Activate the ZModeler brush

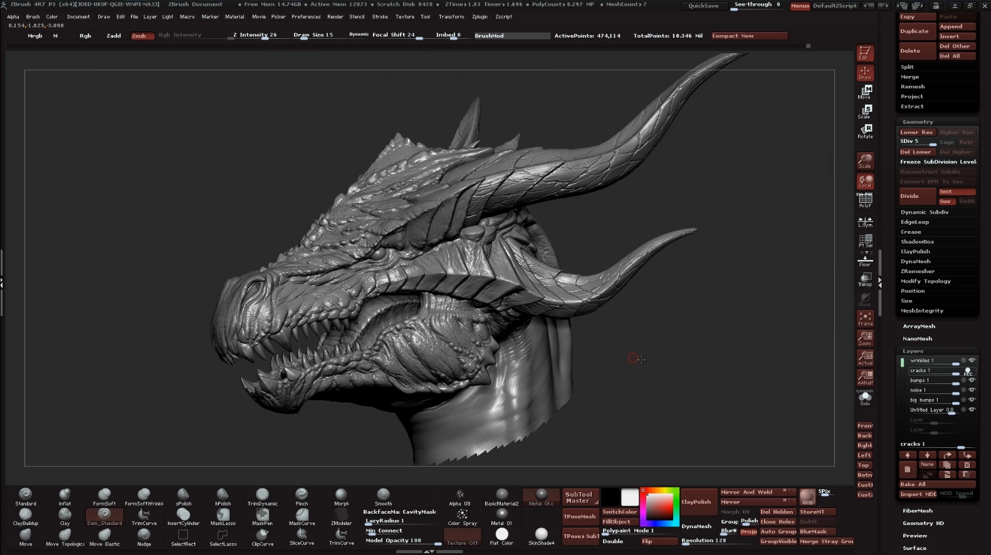[341, 516]
